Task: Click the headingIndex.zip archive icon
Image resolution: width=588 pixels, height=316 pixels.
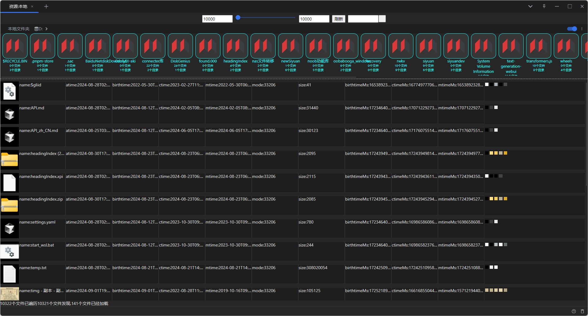Action: click(9, 205)
